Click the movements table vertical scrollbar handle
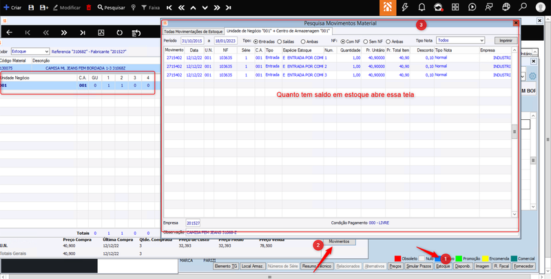This screenshot has width=551, height=279. click(514, 132)
